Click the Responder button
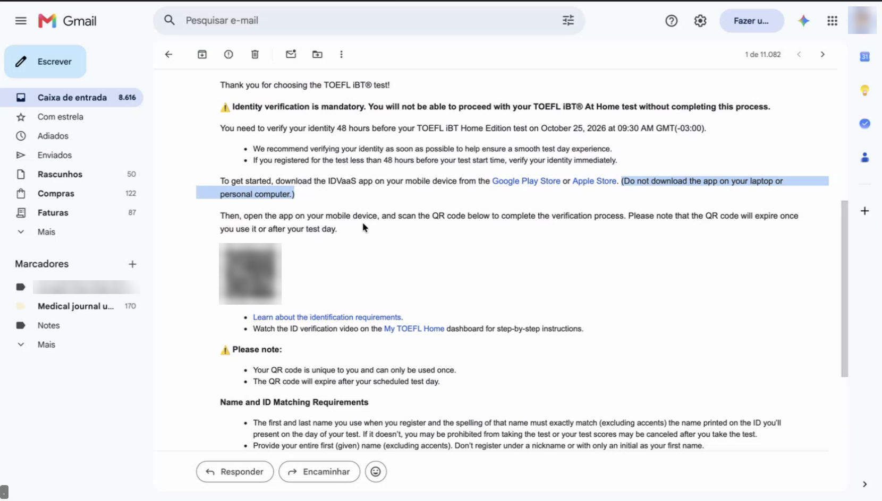This screenshot has height=501, width=882. pyautogui.click(x=235, y=471)
